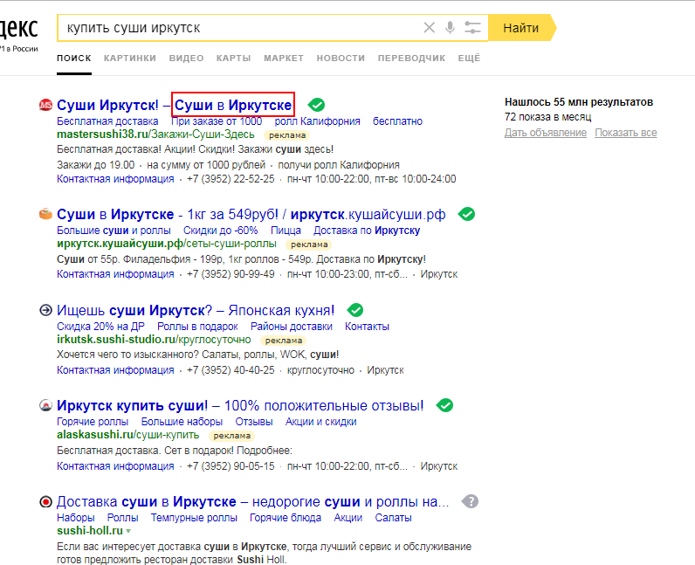Open Контактная информация for alaskasushi
Image resolution: width=695 pixels, height=565 pixels.
[115, 466]
